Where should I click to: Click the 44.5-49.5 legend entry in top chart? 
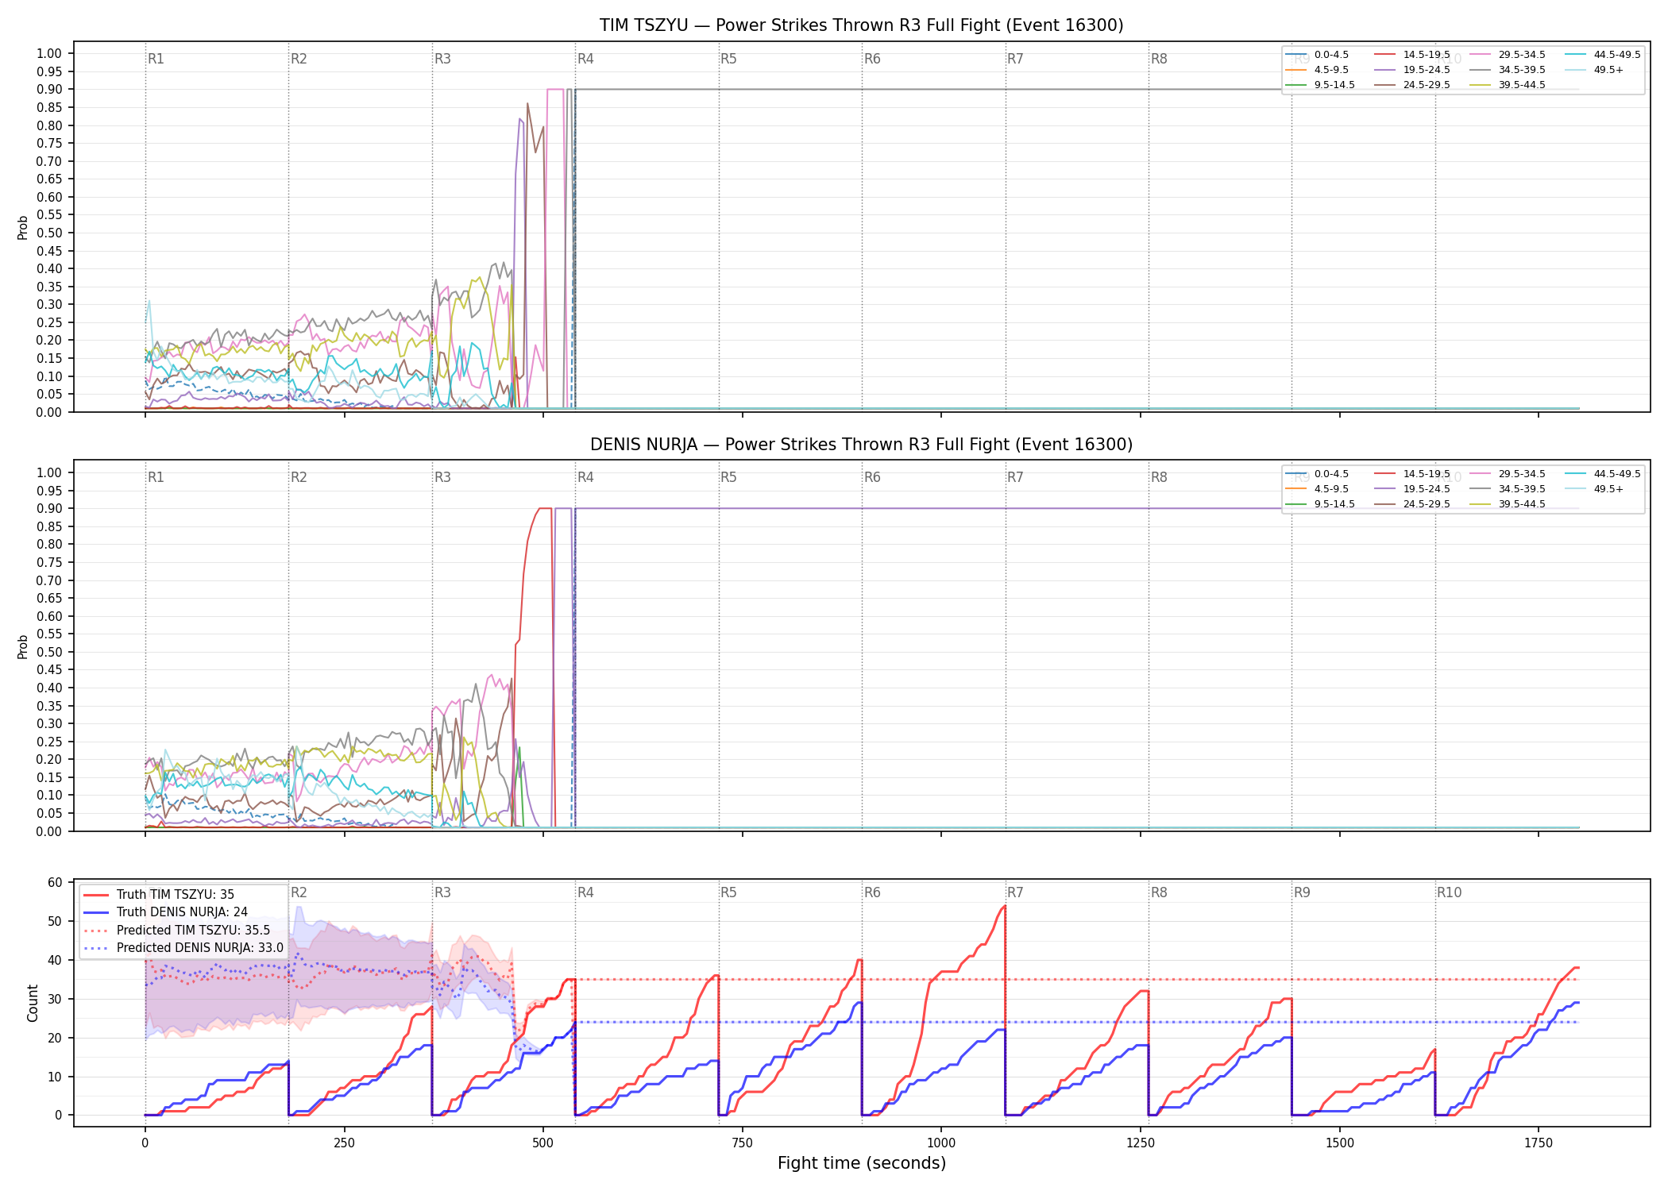coord(1603,55)
